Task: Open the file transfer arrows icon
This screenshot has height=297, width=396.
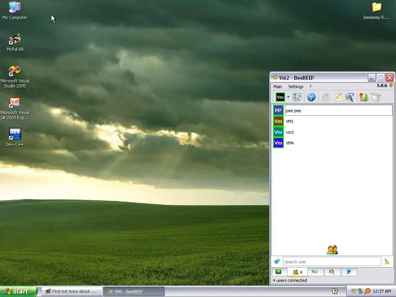Action: point(364,97)
